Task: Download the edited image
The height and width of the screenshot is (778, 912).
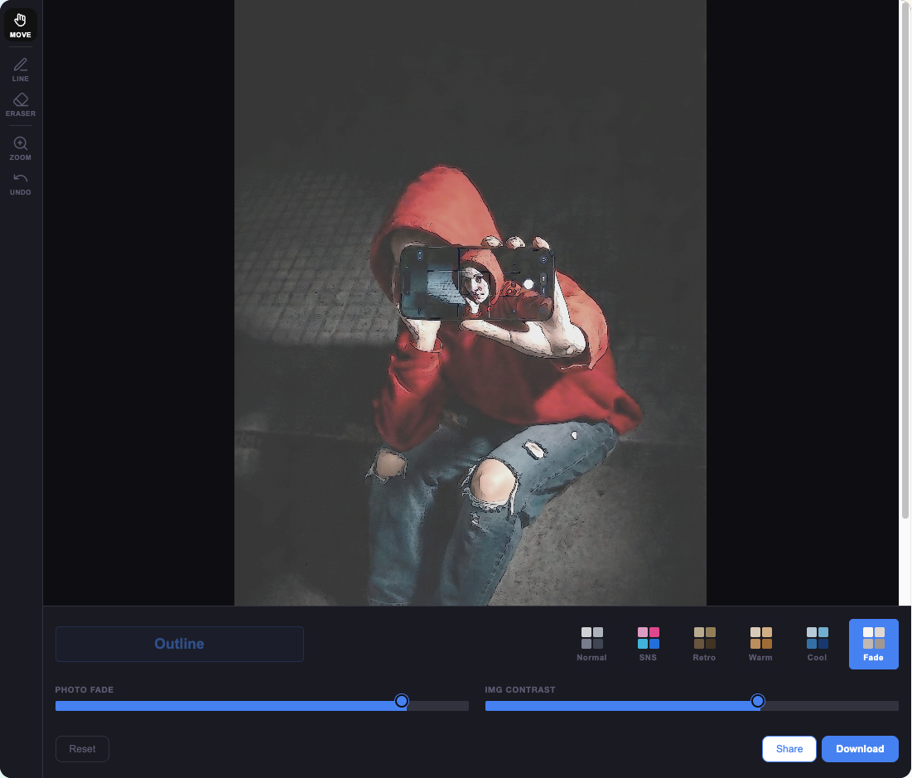Action: [x=860, y=749]
